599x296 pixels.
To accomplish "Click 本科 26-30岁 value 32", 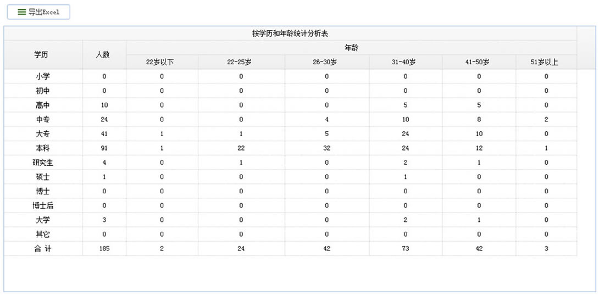I will click(x=326, y=148).
